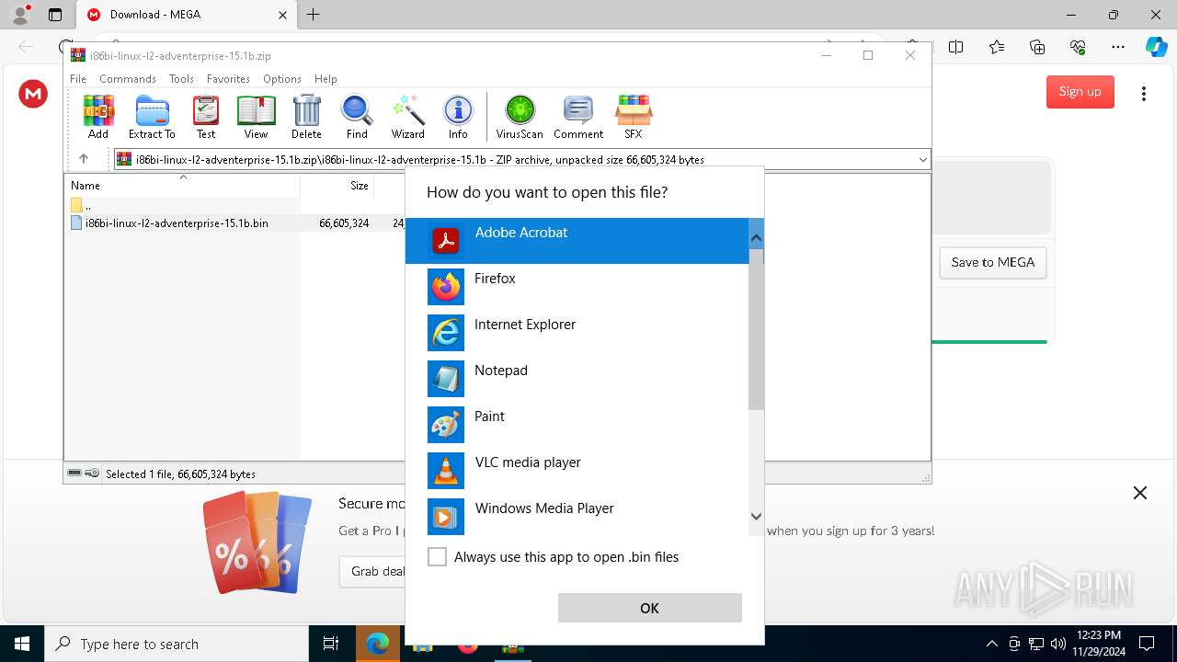Open Edge split screen icon

[x=956, y=47]
